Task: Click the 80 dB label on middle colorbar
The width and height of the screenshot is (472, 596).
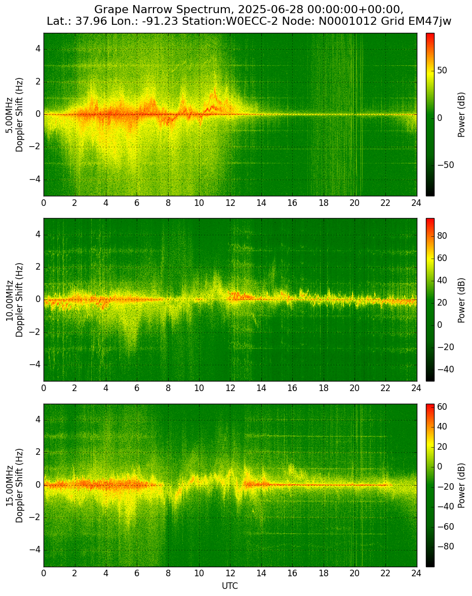Action: (x=442, y=236)
